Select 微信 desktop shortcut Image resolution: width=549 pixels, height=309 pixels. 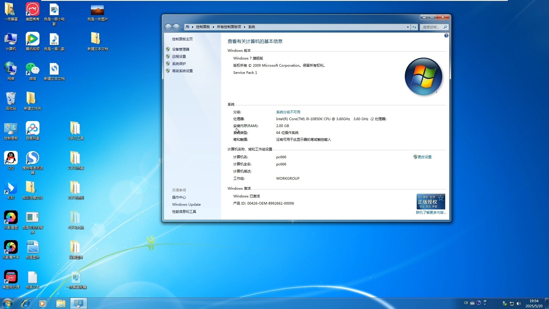pyautogui.click(x=32, y=72)
